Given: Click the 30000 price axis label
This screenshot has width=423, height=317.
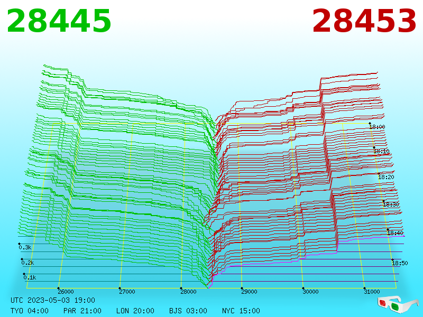Looking at the screenshot, I should pyautogui.click(x=310, y=292).
